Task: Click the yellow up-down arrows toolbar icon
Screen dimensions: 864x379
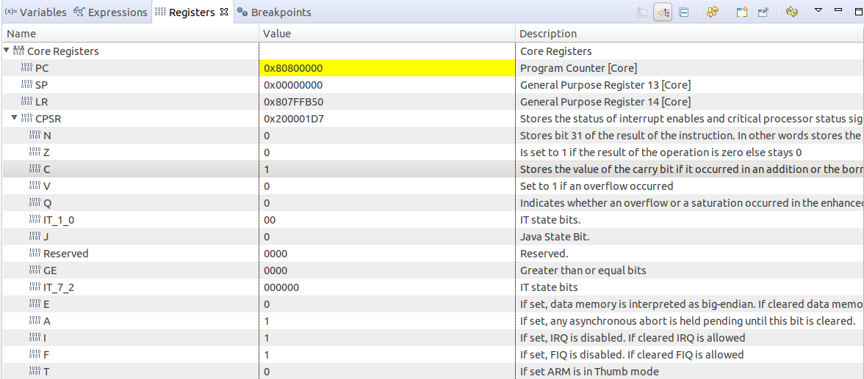Action: (x=712, y=12)
